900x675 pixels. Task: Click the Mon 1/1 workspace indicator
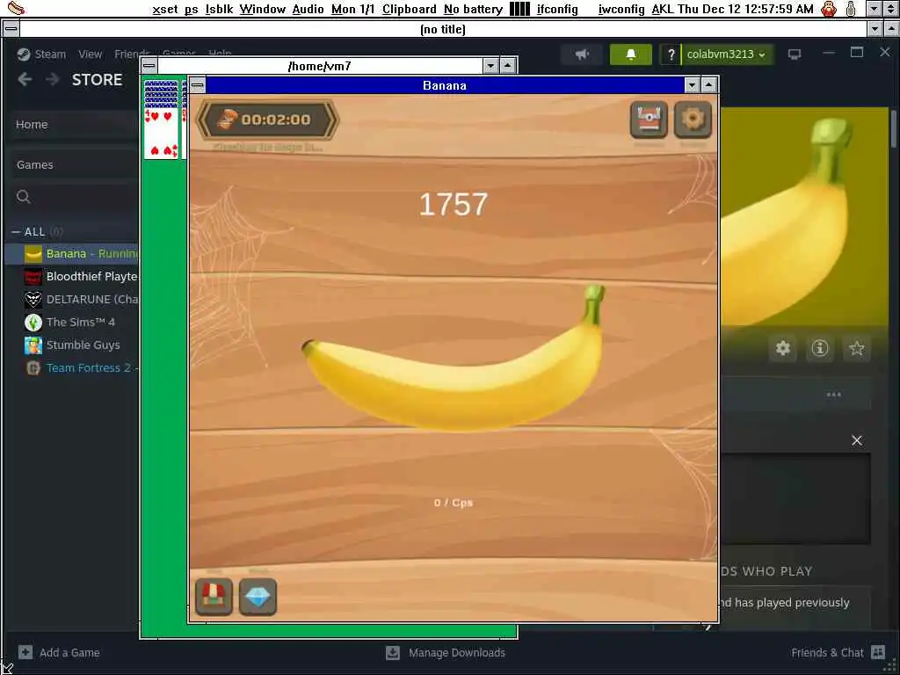[x=352, y=9]
